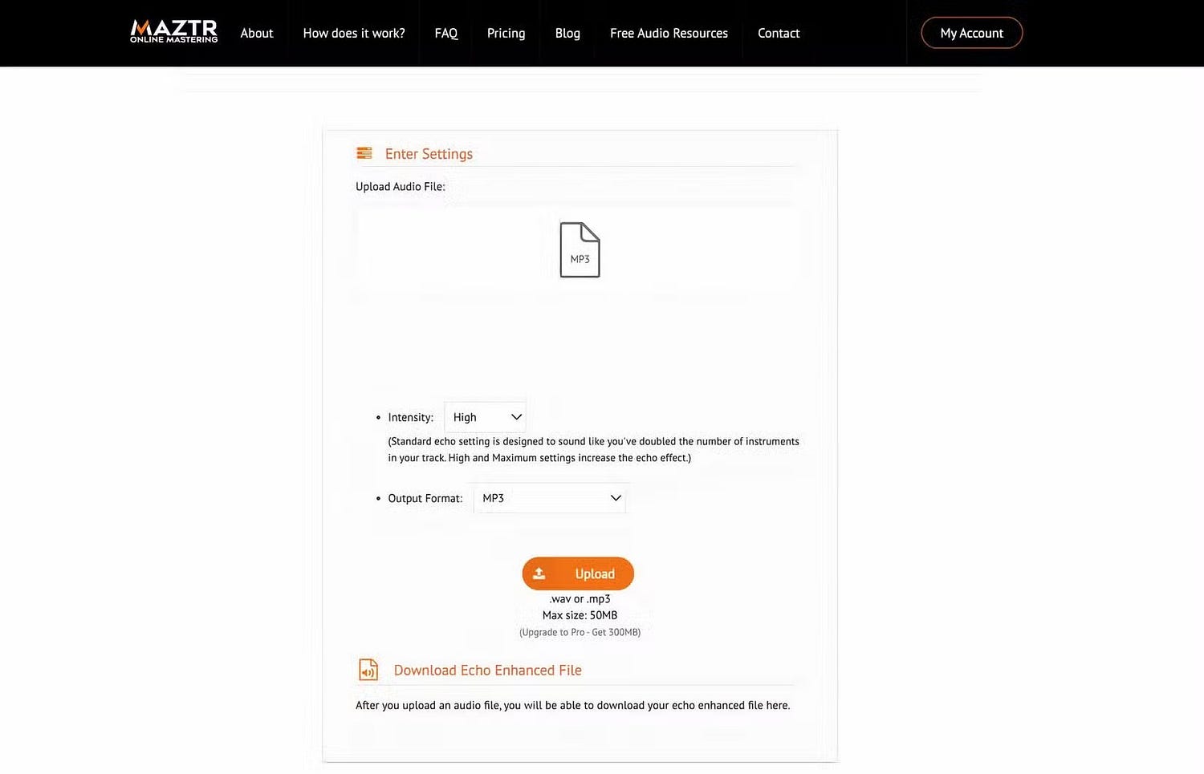Open the Intensity dropdown
This screenshot has height=774, width=1204.
point(483,416)
